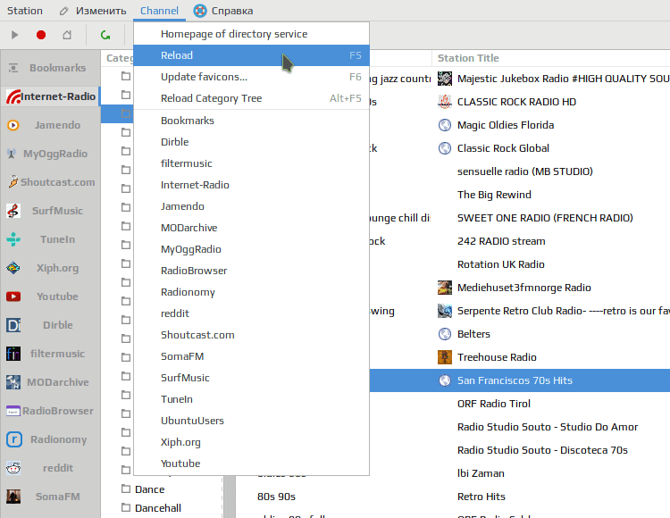Select Shoutcast.com in the Channel menu
Screen dimensions: 670x518
(x=251, y=335)
